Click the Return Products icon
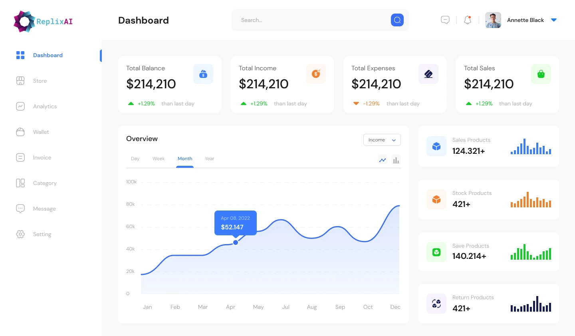575x336 pixels. pyautogui.click(x=436, y=304)
